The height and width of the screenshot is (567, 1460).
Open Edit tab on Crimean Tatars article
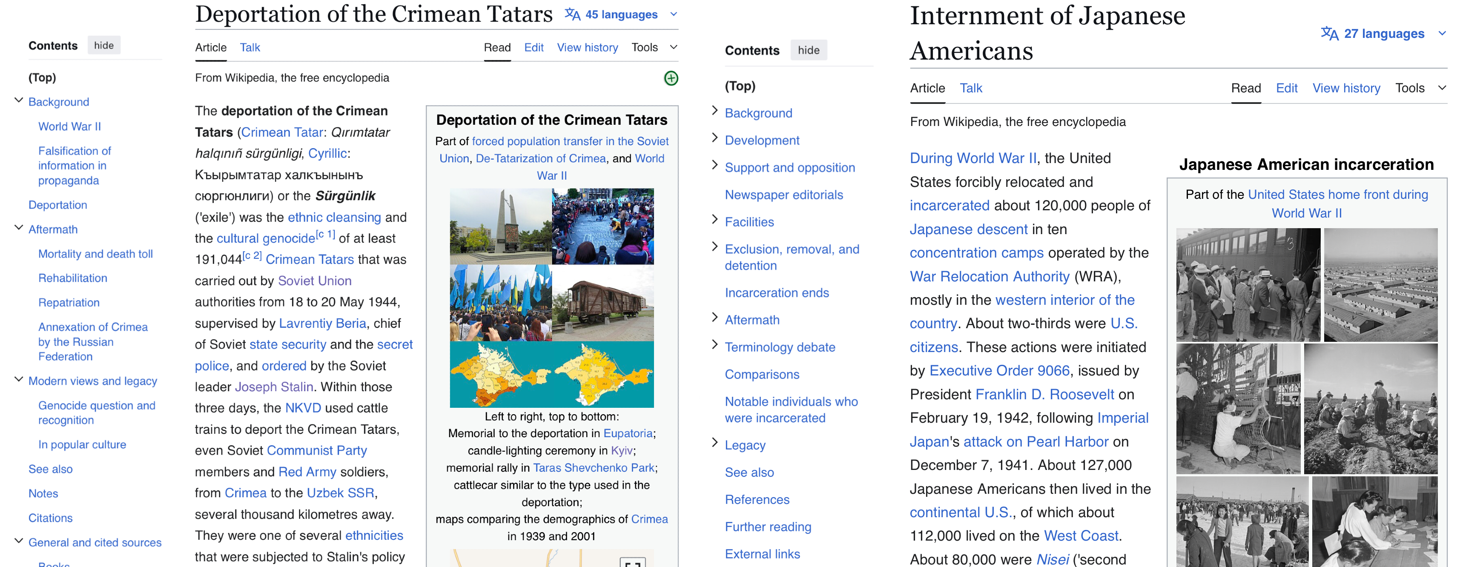coord(534,48)
